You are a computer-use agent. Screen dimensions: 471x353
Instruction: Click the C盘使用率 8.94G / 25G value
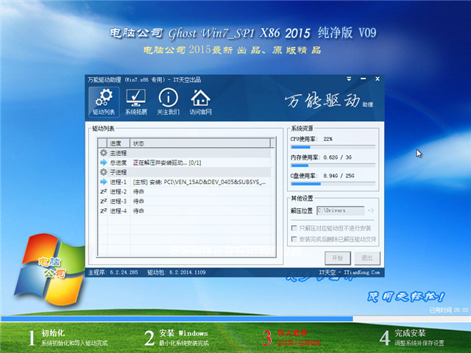pyautogui.click(x=339, y=176)
